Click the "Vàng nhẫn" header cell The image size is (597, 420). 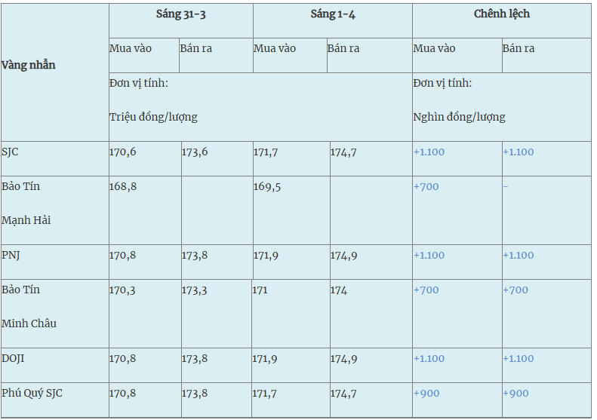point(29,65)
